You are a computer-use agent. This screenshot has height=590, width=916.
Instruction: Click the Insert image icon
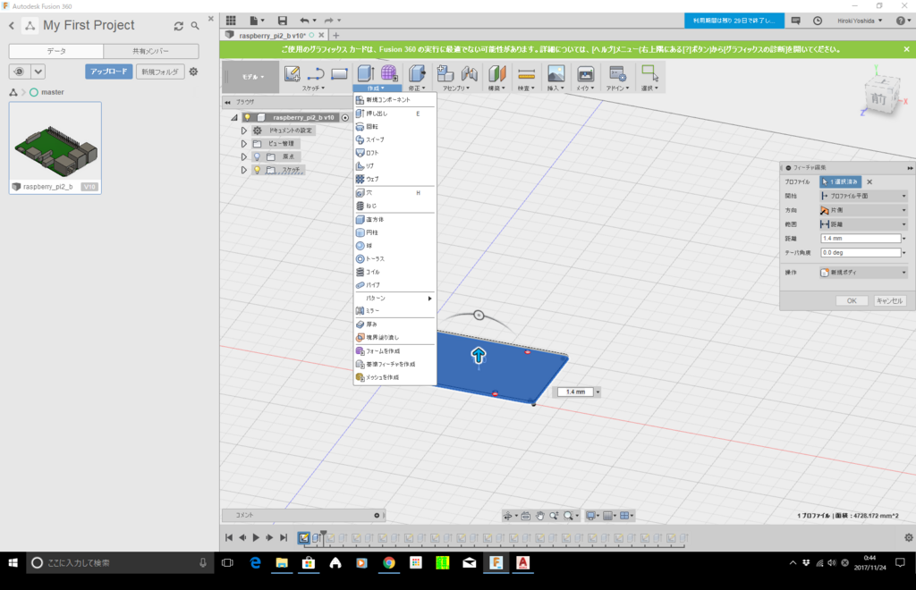(556, 73)
